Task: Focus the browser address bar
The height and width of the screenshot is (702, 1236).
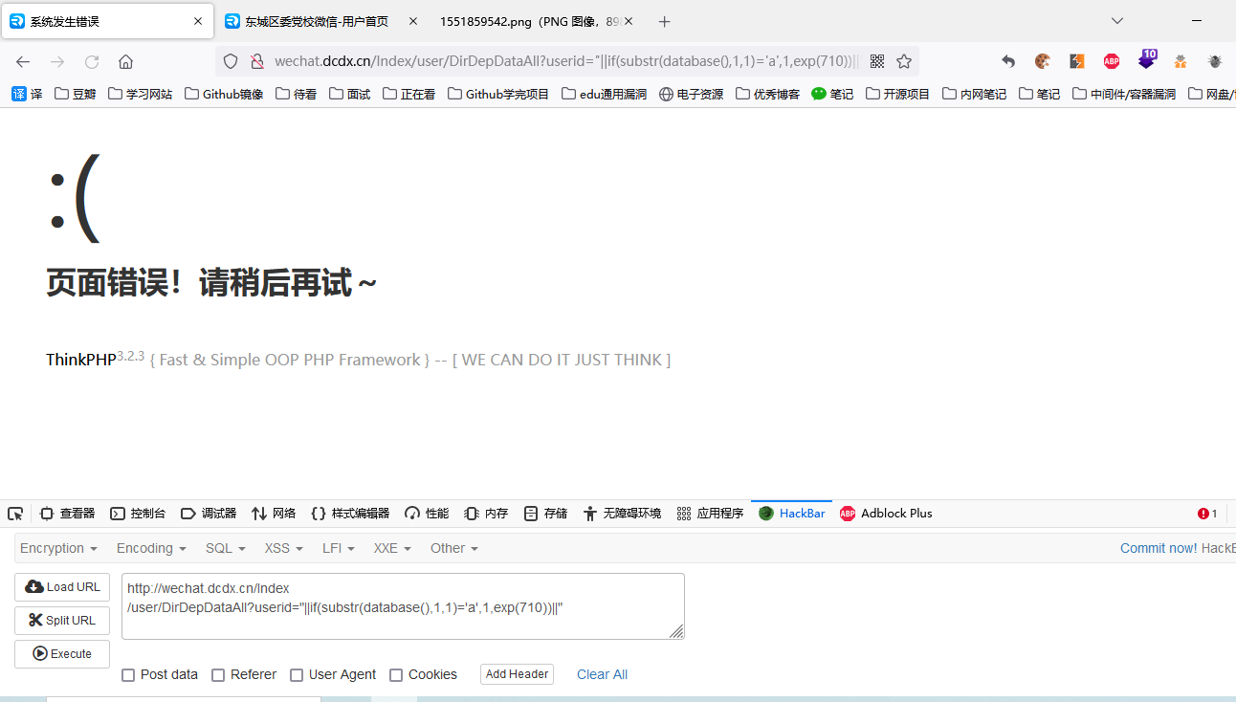Action: [x=566, y=61]
